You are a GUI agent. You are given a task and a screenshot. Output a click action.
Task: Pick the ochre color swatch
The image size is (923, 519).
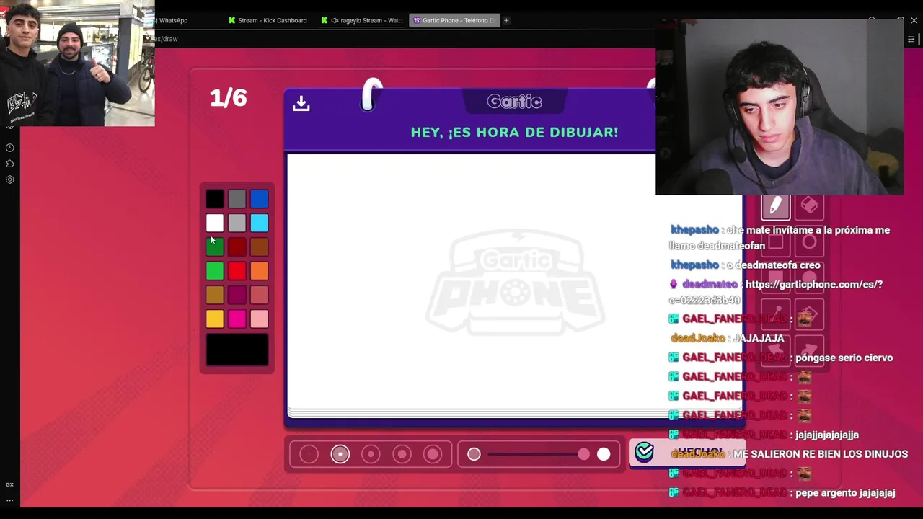click(215, 295)
